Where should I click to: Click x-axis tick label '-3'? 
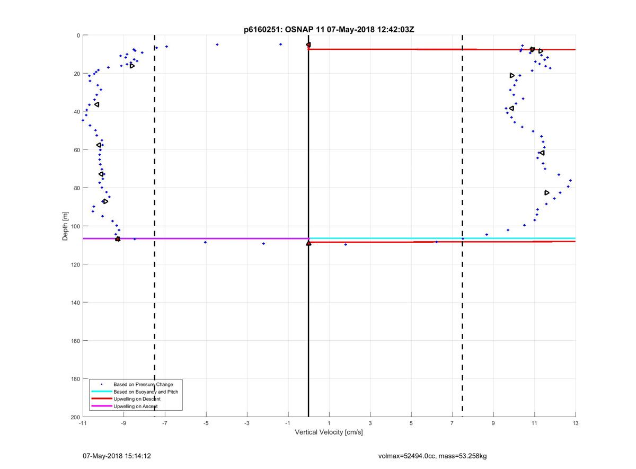coord(247,423)
